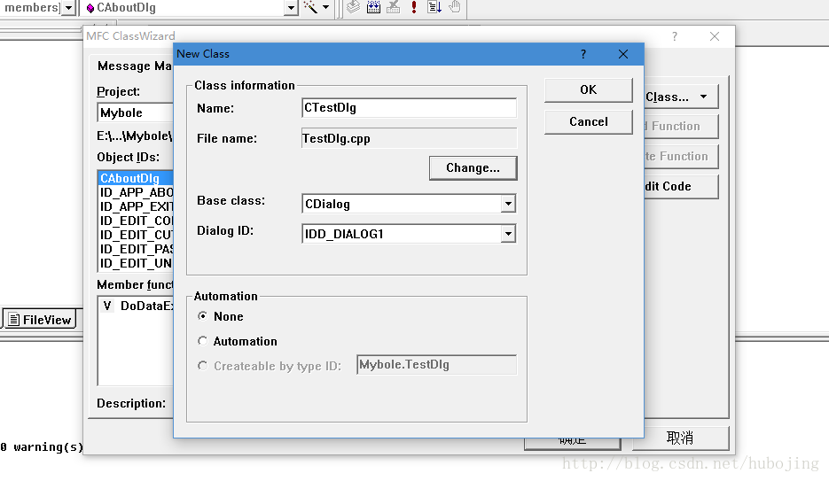
Task: Click the WizardBar magic wand action icon
Action: coord(311,7)
